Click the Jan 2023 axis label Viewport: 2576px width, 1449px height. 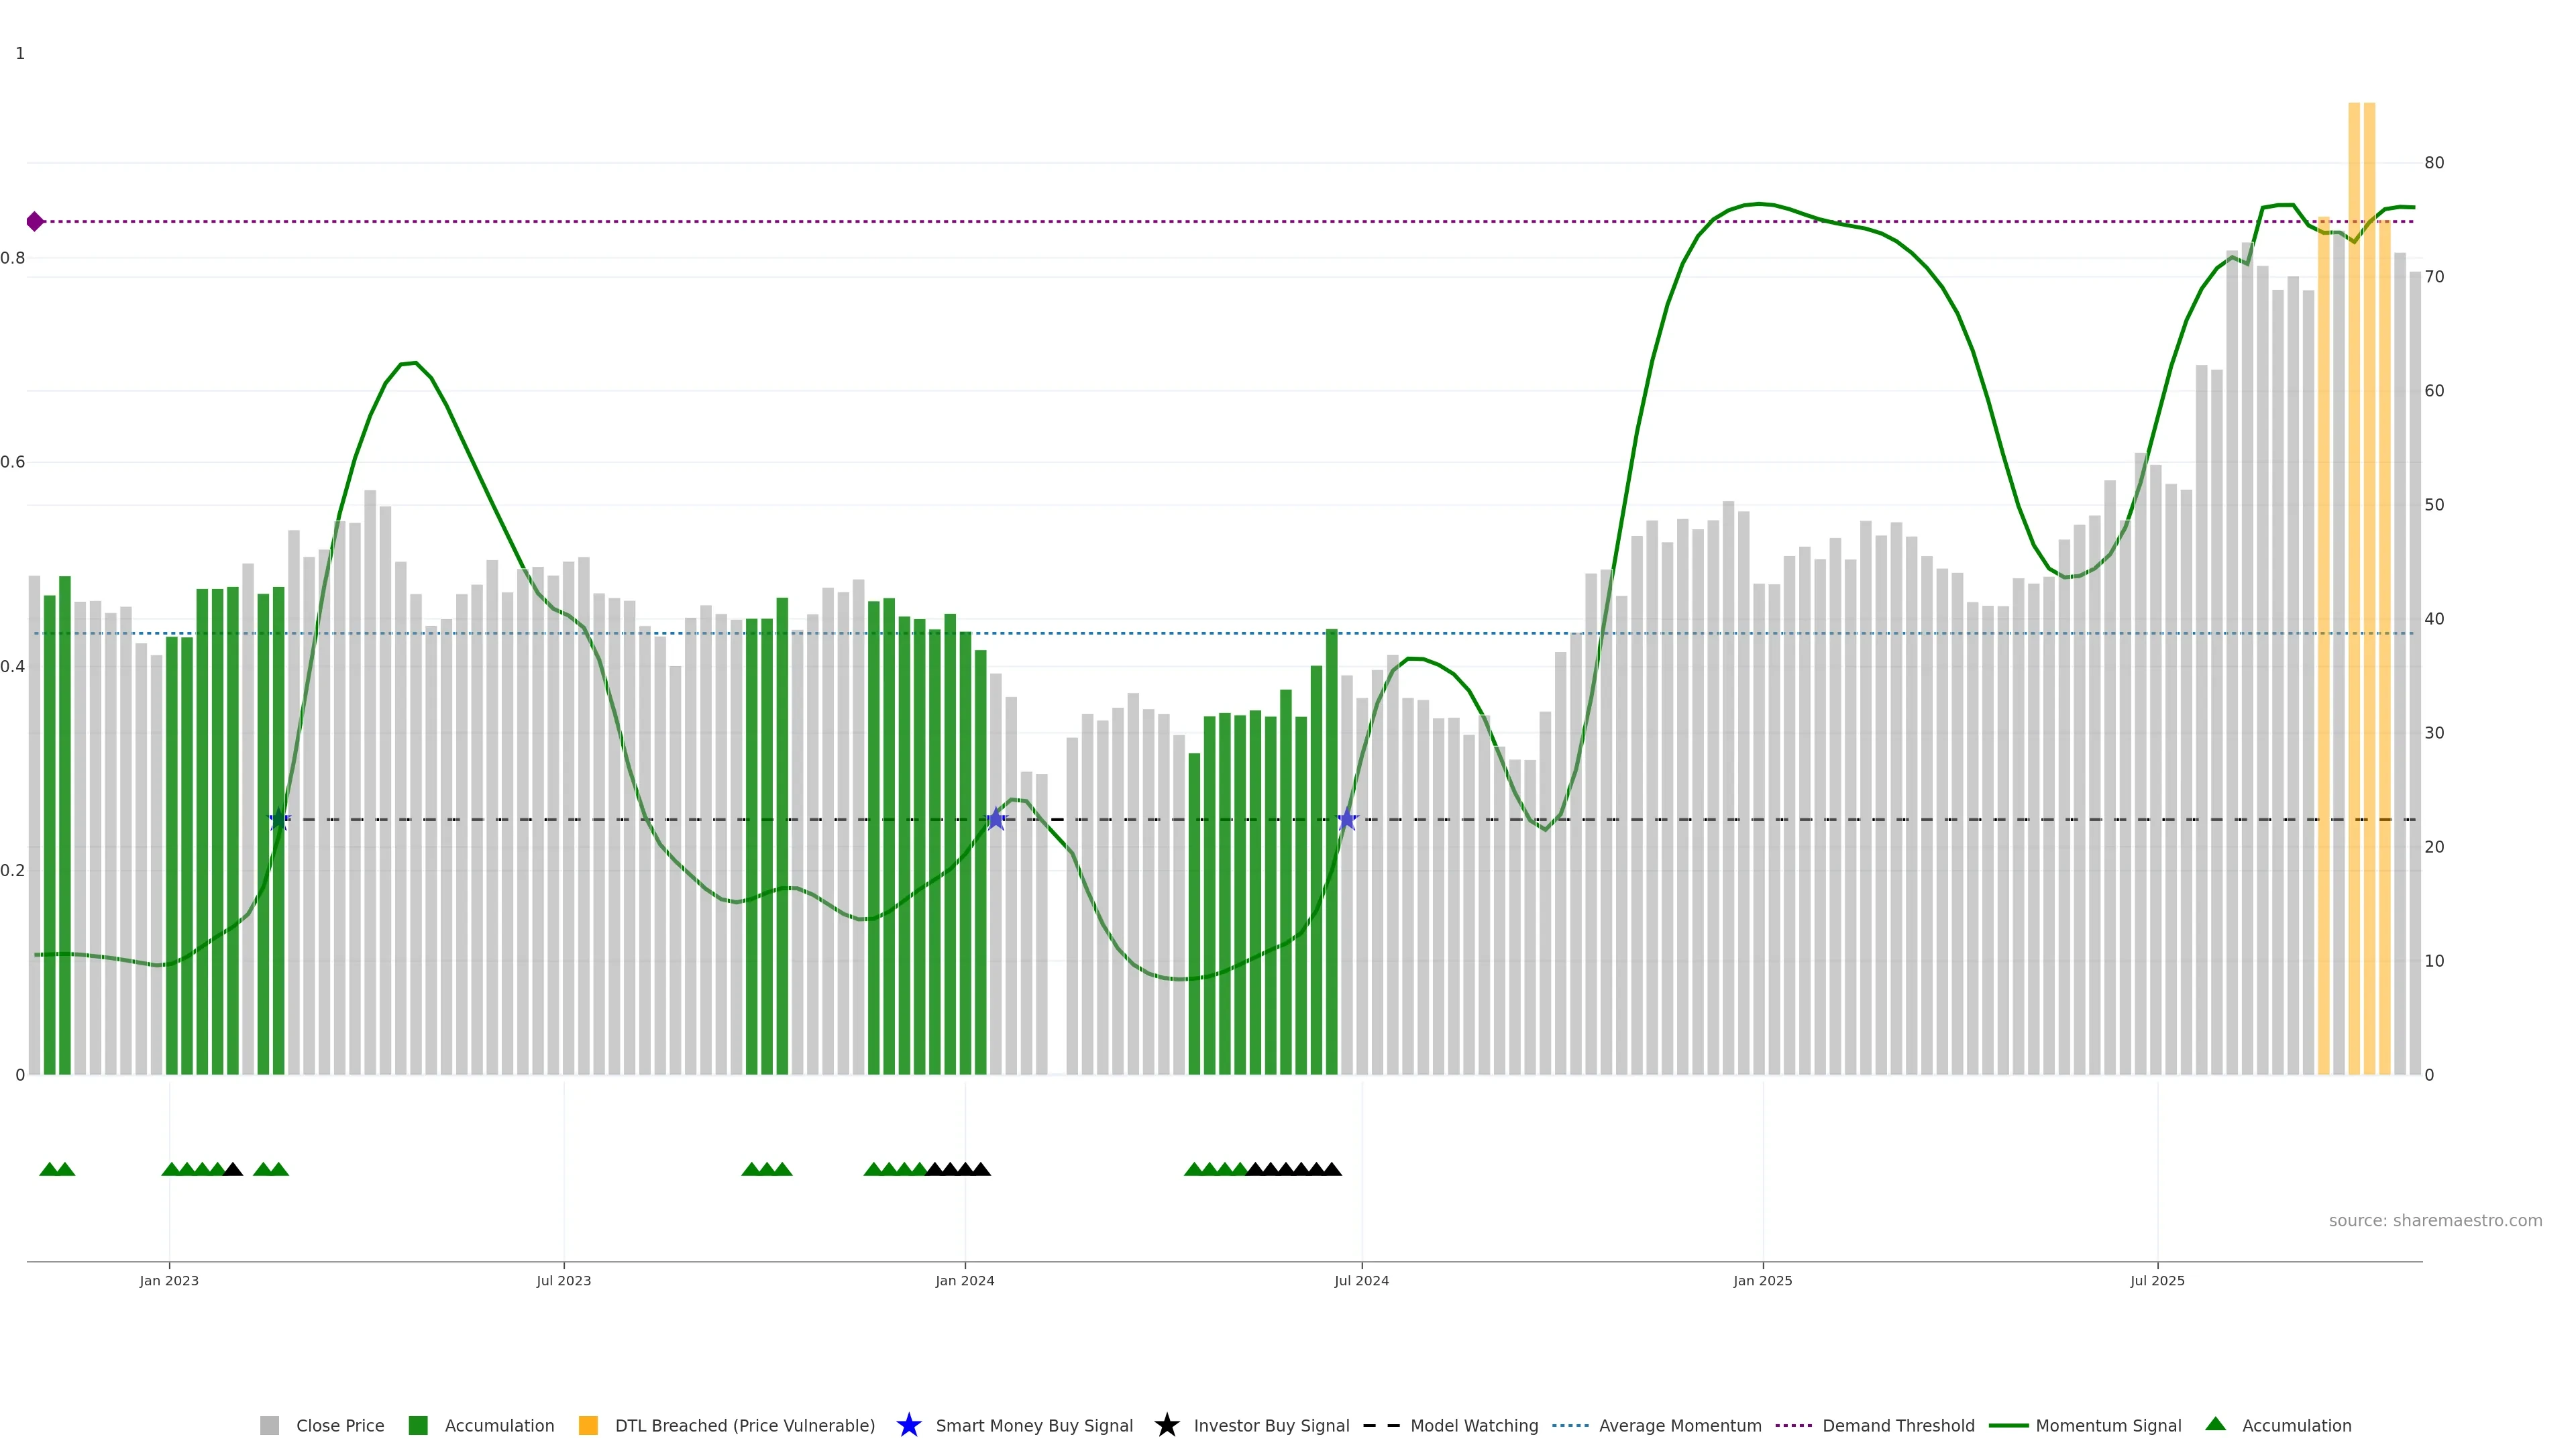pyautogui.click(x=169, y=1280)
